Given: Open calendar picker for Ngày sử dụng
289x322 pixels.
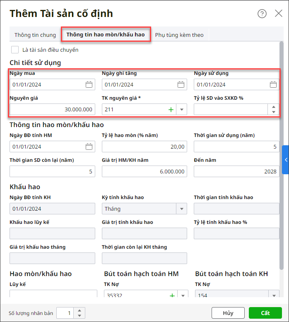Looking at the screenshot, I should [273, 84].
